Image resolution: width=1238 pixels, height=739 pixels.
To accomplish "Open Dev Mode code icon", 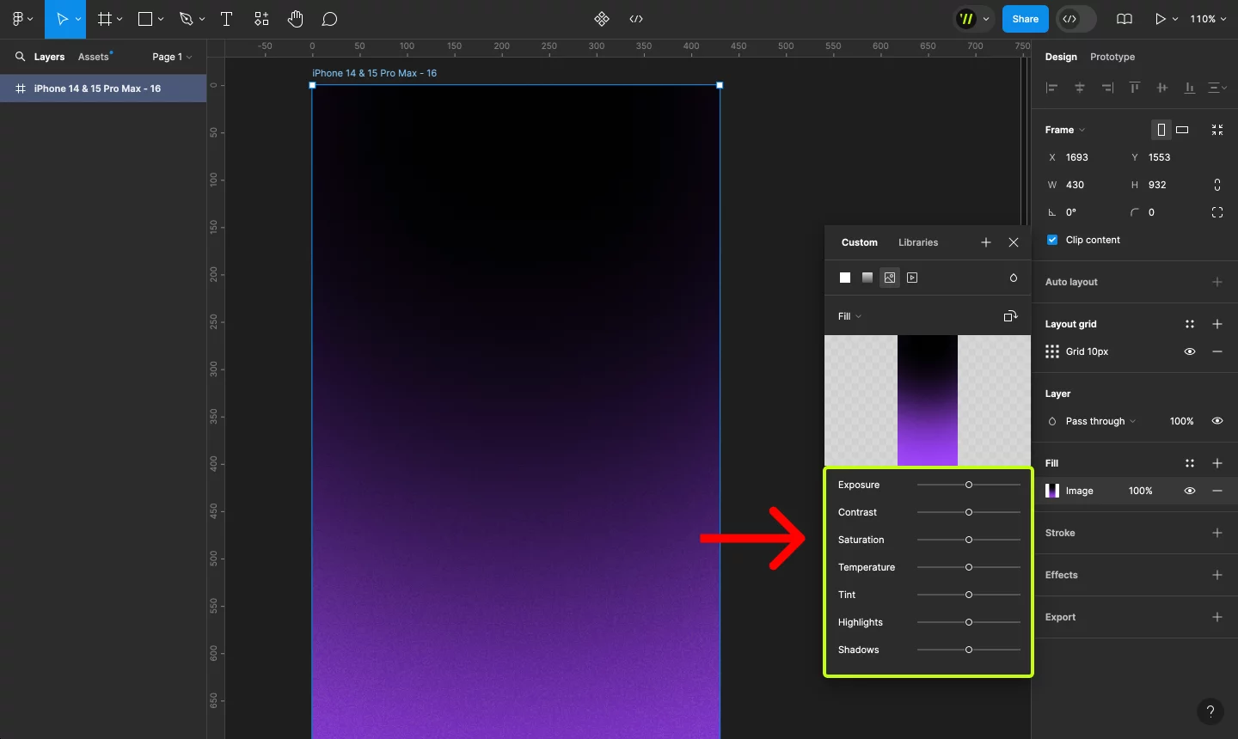I will point(636,19).
